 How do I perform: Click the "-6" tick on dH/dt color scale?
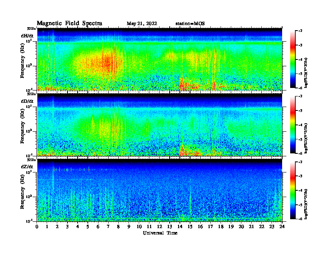click(x=300, y=88)
